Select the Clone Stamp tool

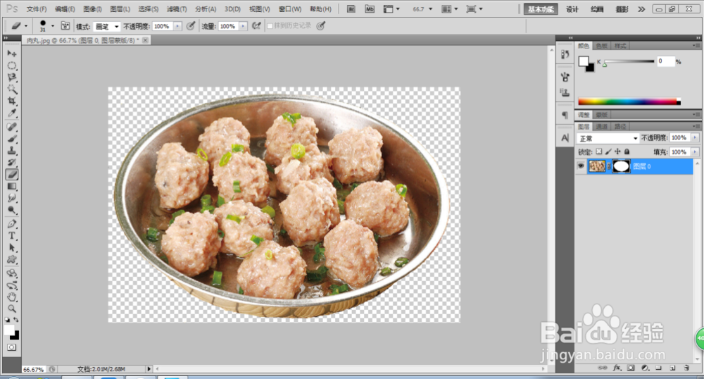click(12, 151)
